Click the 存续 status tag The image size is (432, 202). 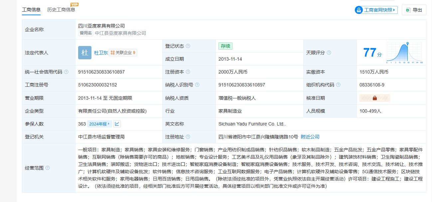pyautogui.click(x=225, y=46)
